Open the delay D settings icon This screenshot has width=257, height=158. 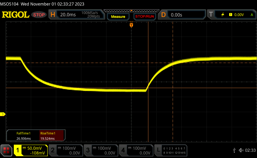pyautogui.click(x=163, y=15)
